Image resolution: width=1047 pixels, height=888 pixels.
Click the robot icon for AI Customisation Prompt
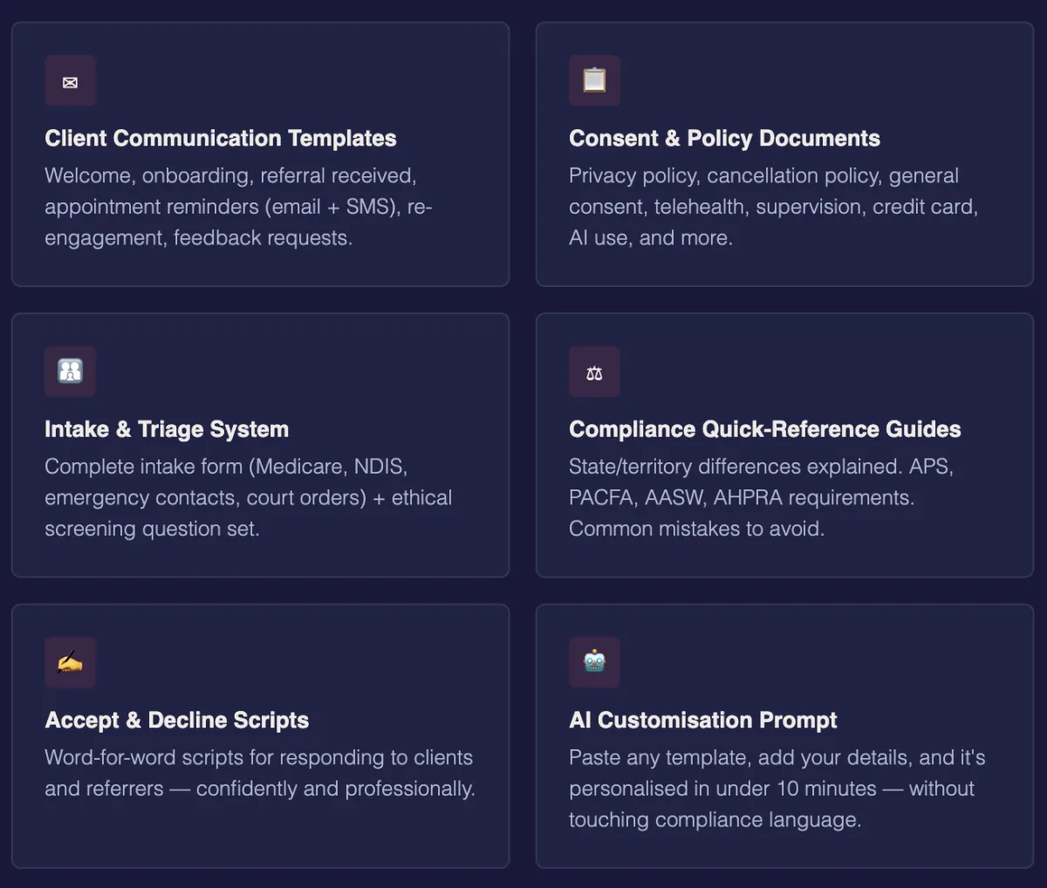tap(594, 662)
